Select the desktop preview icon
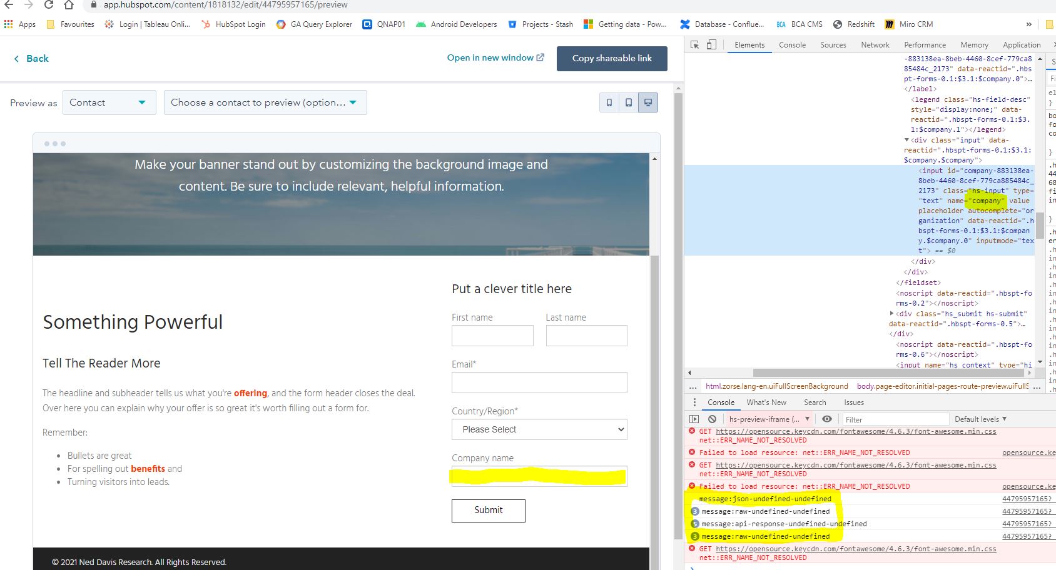Viewport: 1056px width, 570px height. tap(648, 102)
